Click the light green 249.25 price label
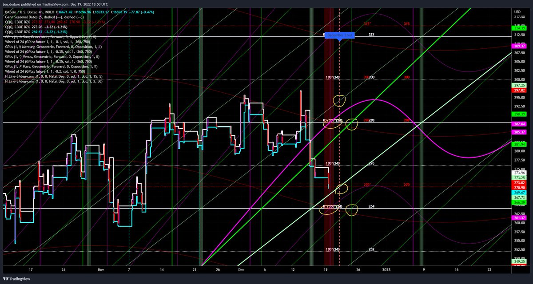 (520, 262)
